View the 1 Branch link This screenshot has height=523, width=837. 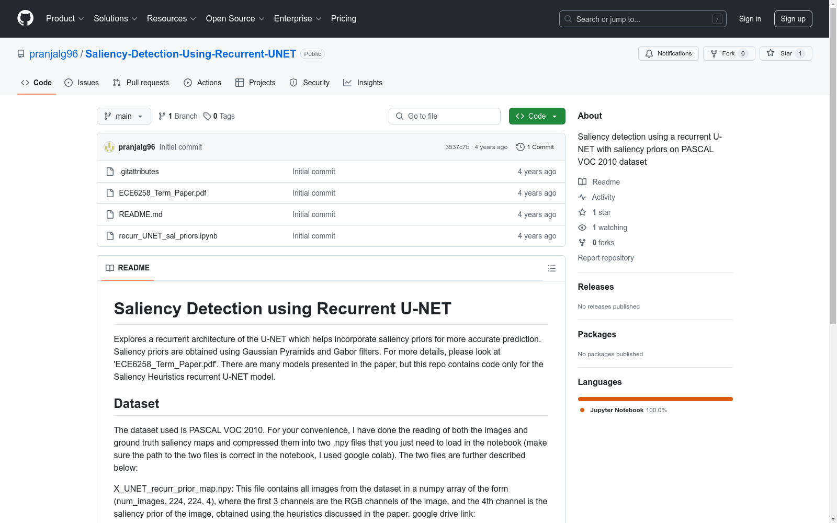point(178,116)
